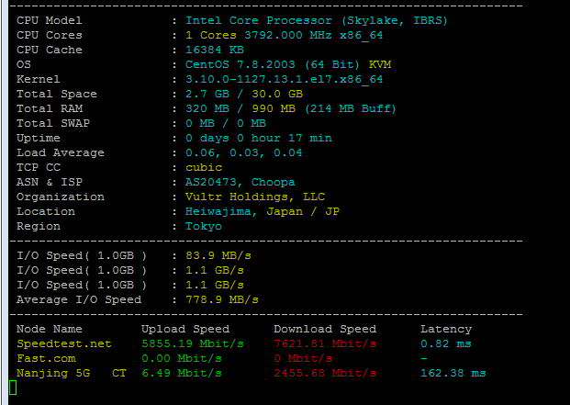Click the Region value Tokyo
Screen dimensions: 570x405
point(204,225)
